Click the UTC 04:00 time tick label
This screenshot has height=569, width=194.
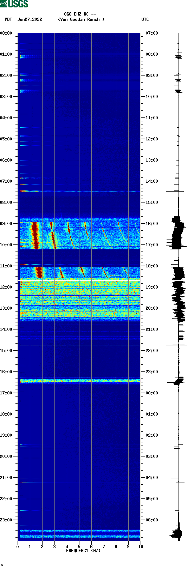click(x=152, y=478)
